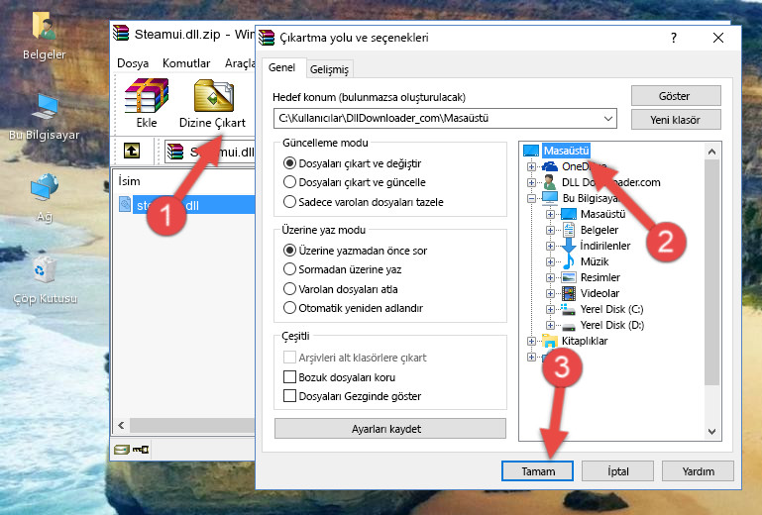Select the Ağ network desktop icon
Viewport: 762px width, 515px height.
pos(44,197)
